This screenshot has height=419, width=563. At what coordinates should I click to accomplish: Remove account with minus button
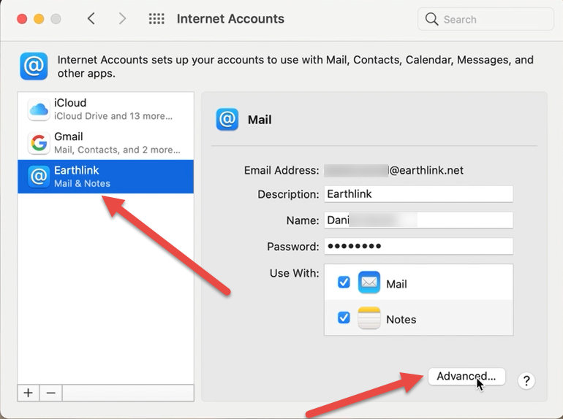click(51, 393)
